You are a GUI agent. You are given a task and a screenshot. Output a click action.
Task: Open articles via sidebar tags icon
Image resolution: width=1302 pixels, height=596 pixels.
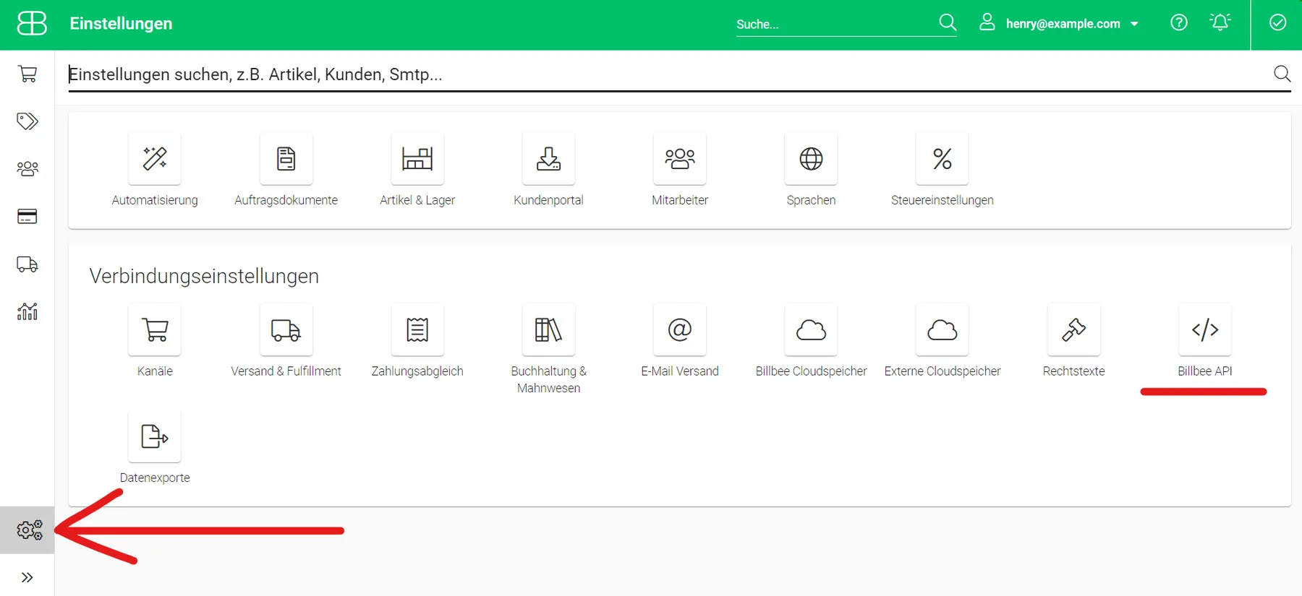(27, 121)
